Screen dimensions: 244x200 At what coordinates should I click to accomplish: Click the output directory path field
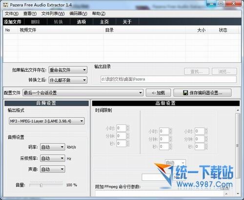[168, 80]
